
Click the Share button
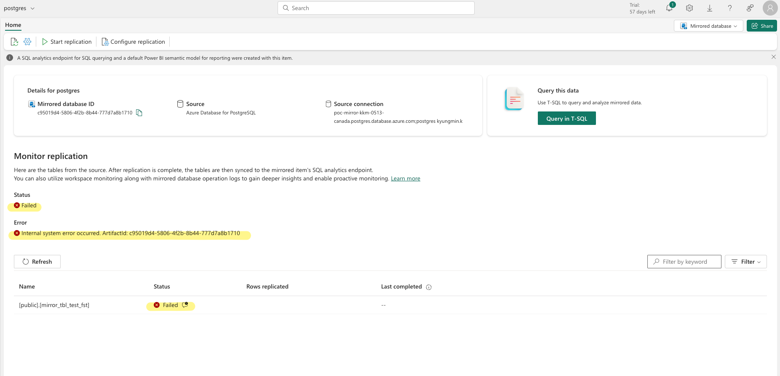[761, 26]
